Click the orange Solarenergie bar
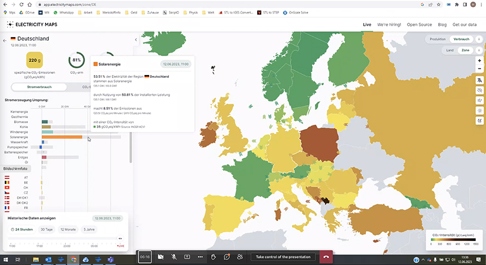 62,137
